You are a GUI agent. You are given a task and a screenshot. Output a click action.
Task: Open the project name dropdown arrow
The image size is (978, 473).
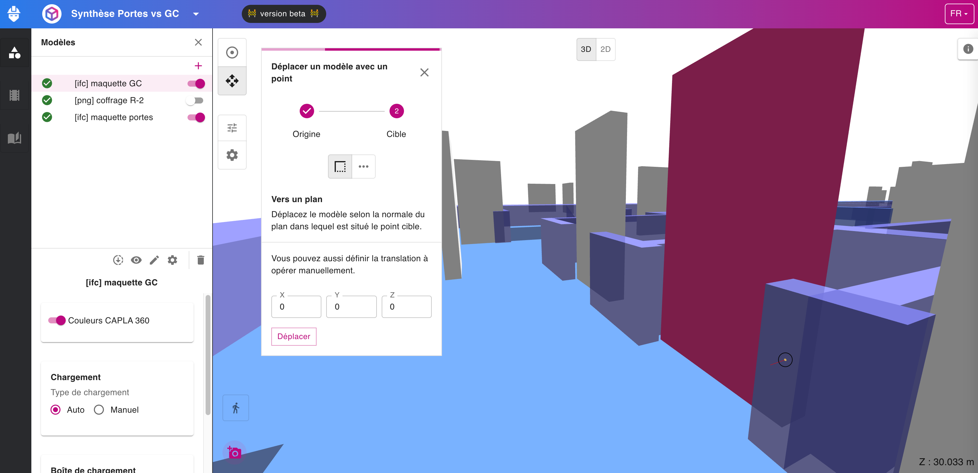[196, 14]
